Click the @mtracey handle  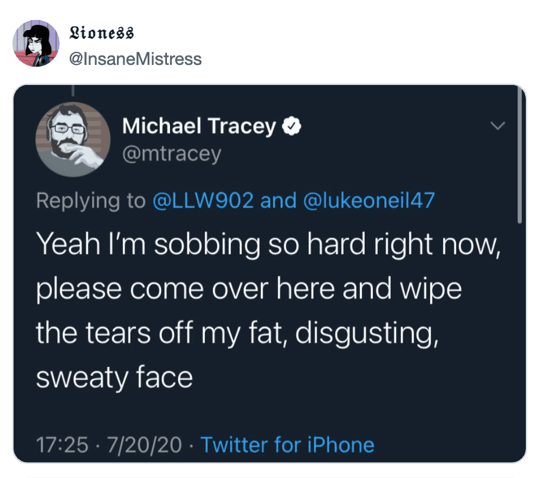coord(171,153)
